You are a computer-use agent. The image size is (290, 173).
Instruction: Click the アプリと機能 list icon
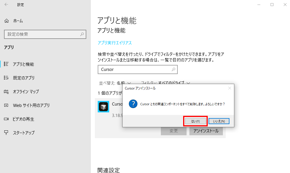[6, 64]
